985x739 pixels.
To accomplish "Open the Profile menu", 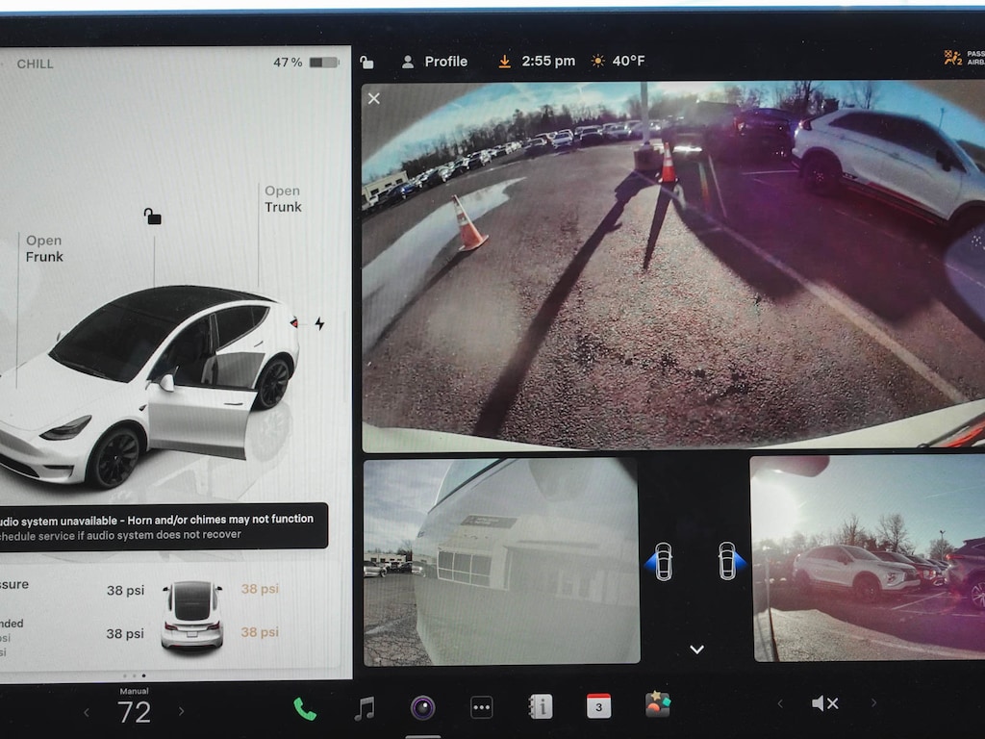I will point(435,62).
